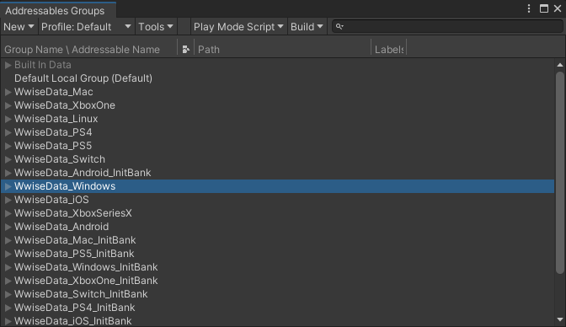
Task: Open the Profile: Default dropdown
Action: 86,27
